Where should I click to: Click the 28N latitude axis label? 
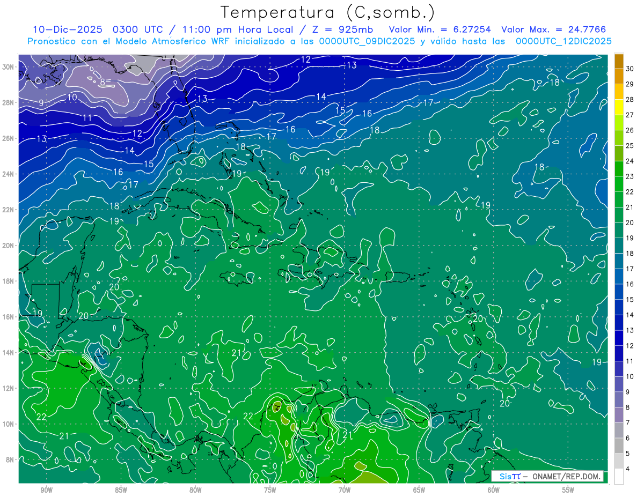pyautogui.click(x=9, y=102)
